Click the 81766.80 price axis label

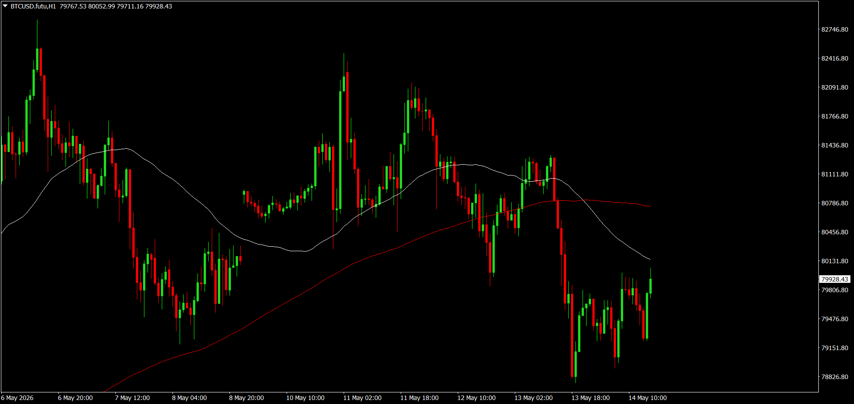[x=835, y=116]
